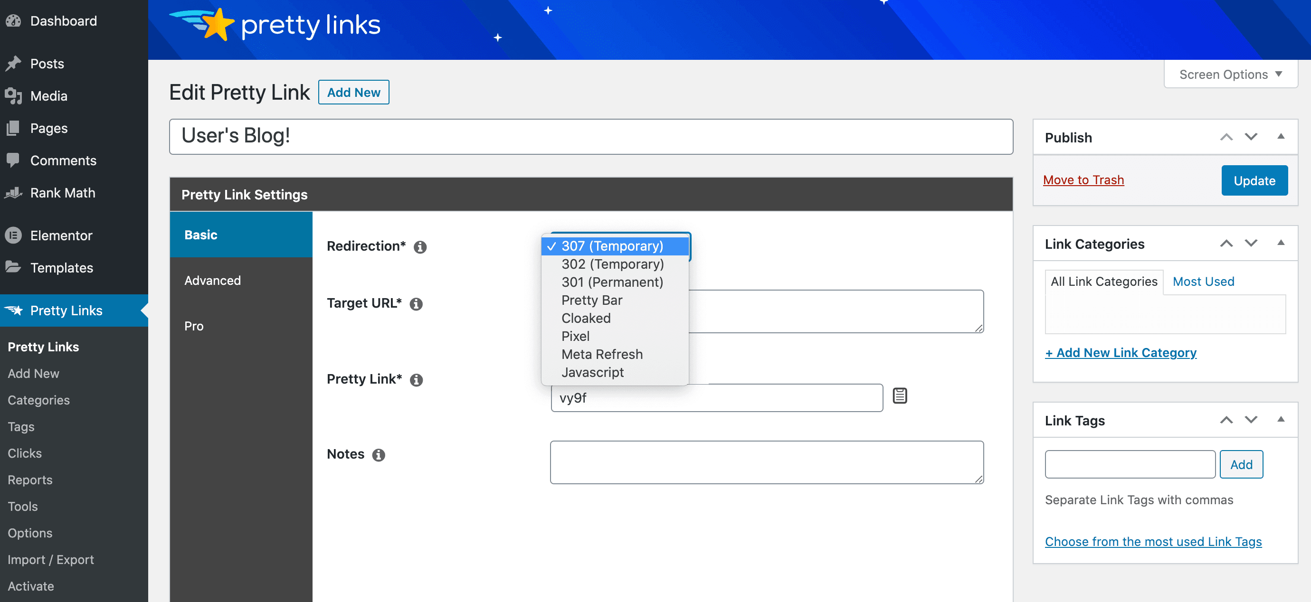This screenshot has width=1311, height=602.
Task: Collapse the Link Tags panel
Action: point(1281,420)
